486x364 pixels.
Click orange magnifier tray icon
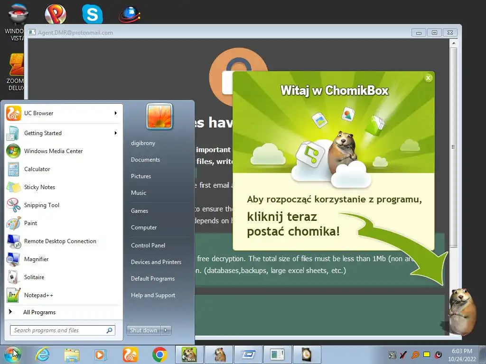[x=415, y=355]
